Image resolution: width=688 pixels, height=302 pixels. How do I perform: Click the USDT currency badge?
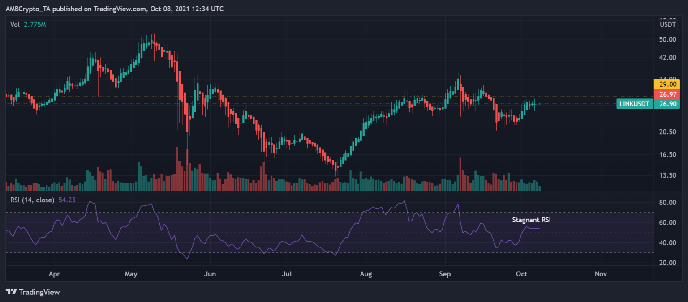pyautogui.click(x=668, y=24)
